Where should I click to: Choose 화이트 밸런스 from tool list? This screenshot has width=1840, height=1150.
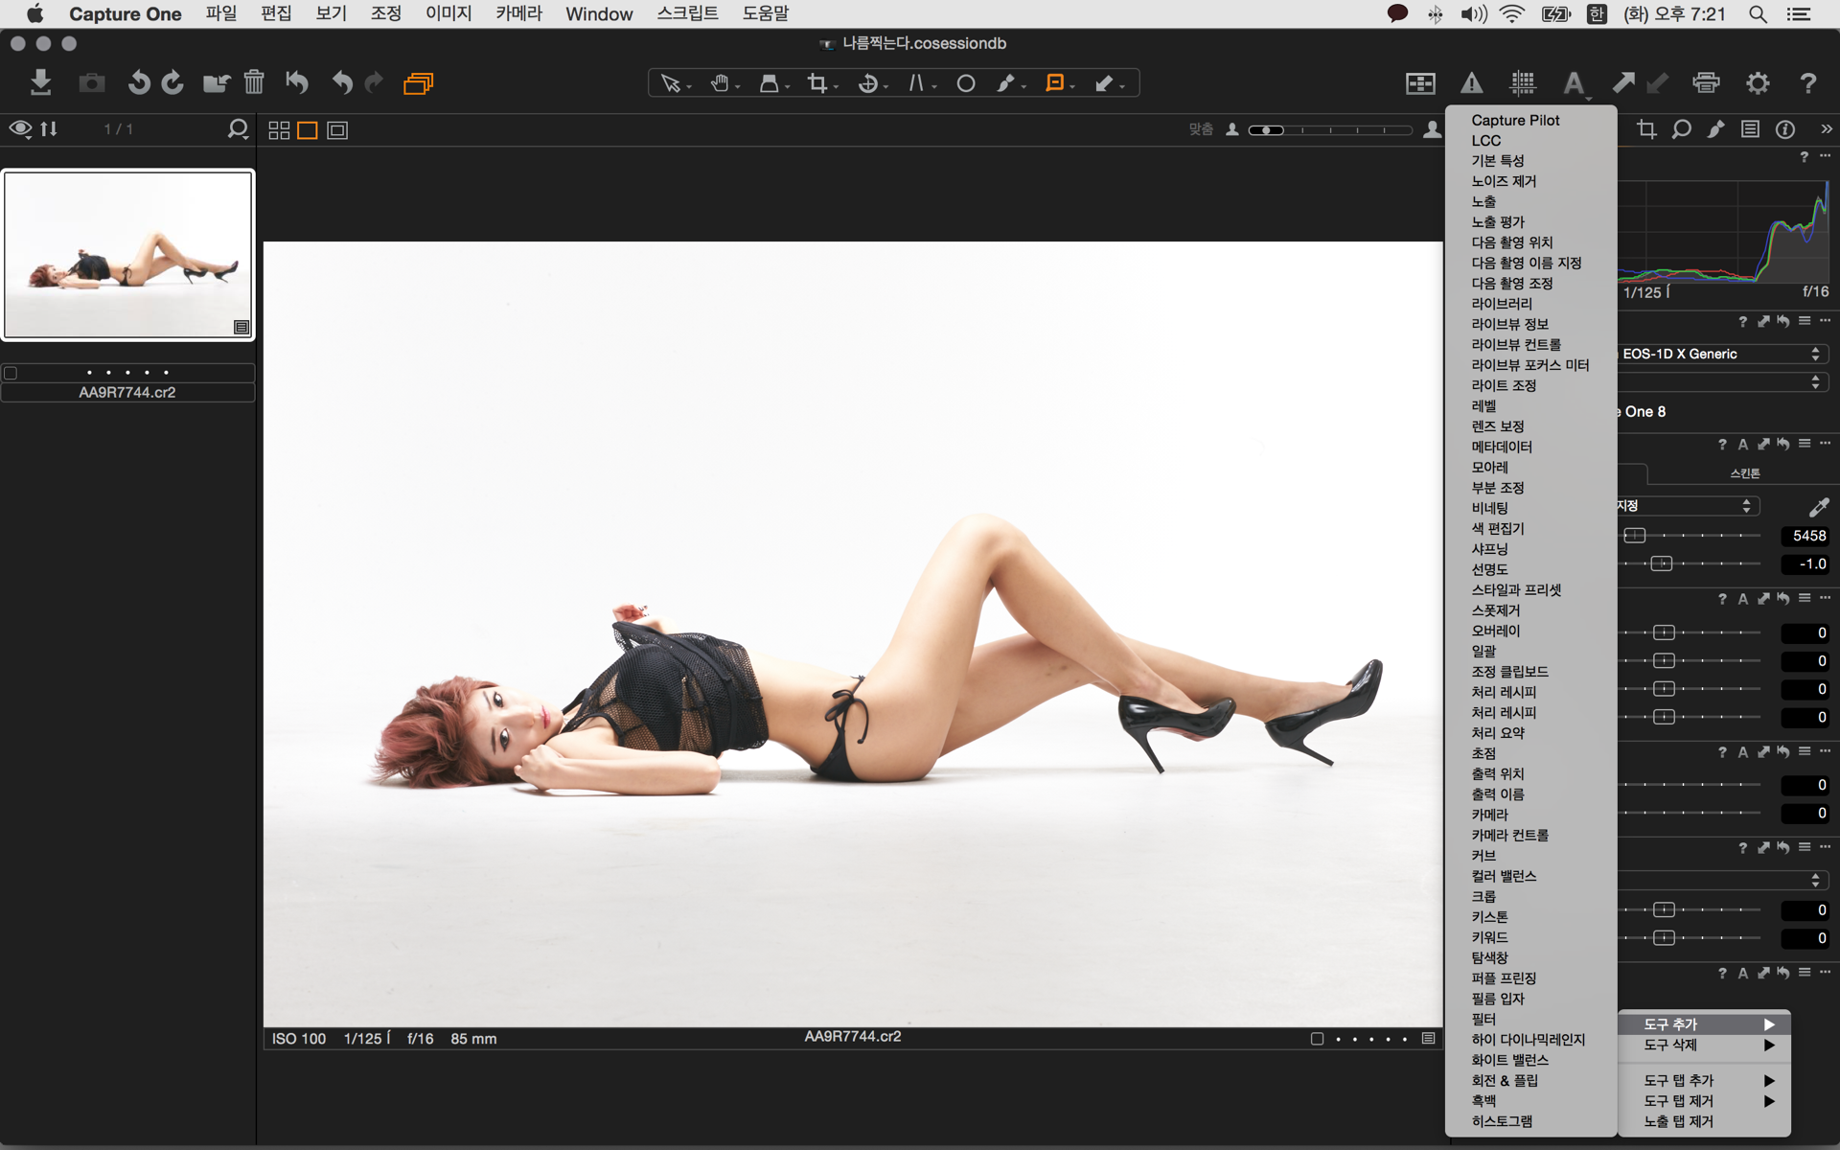pos(1510,1060)
